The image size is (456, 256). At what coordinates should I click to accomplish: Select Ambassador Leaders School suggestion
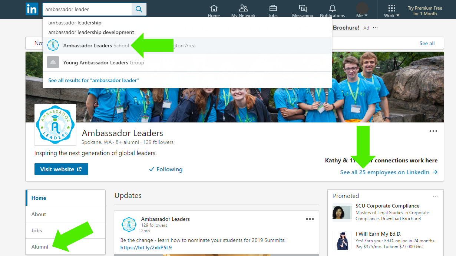[x=187, y=46]
